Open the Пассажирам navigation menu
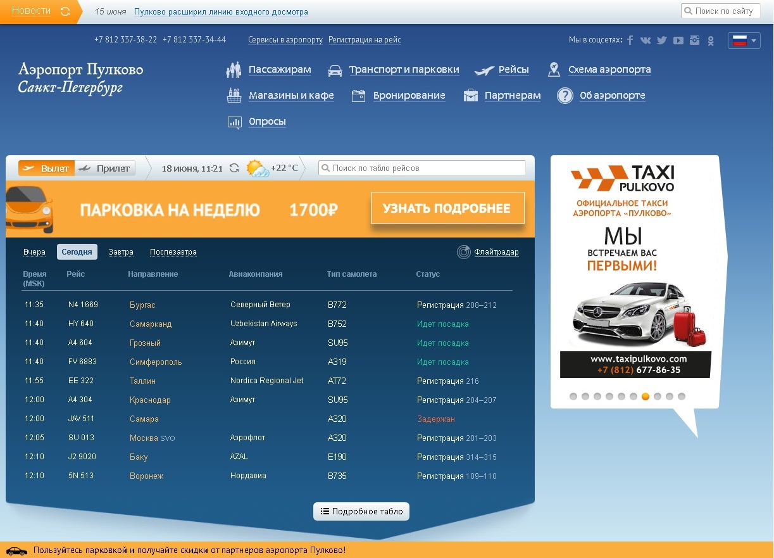 point(279,70)
